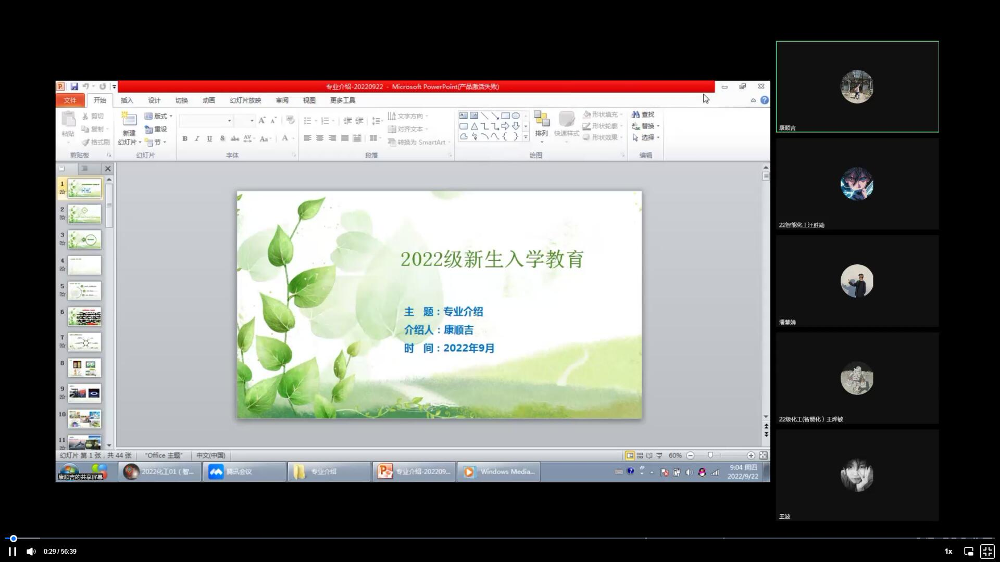Click the Arrange (排列) icon
This screenshot has height=562, width=1000.
point(541,120)
